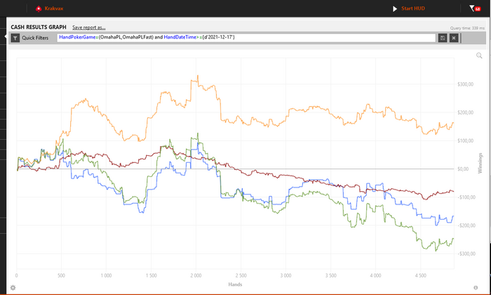Click the 4 000 hands axis label
491x295 pixels.
point(375,275)
